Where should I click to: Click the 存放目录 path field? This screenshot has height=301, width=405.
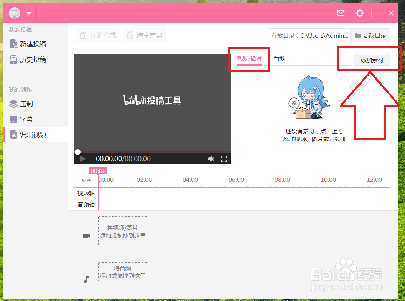pyautogui.click(x=309, y=35)
